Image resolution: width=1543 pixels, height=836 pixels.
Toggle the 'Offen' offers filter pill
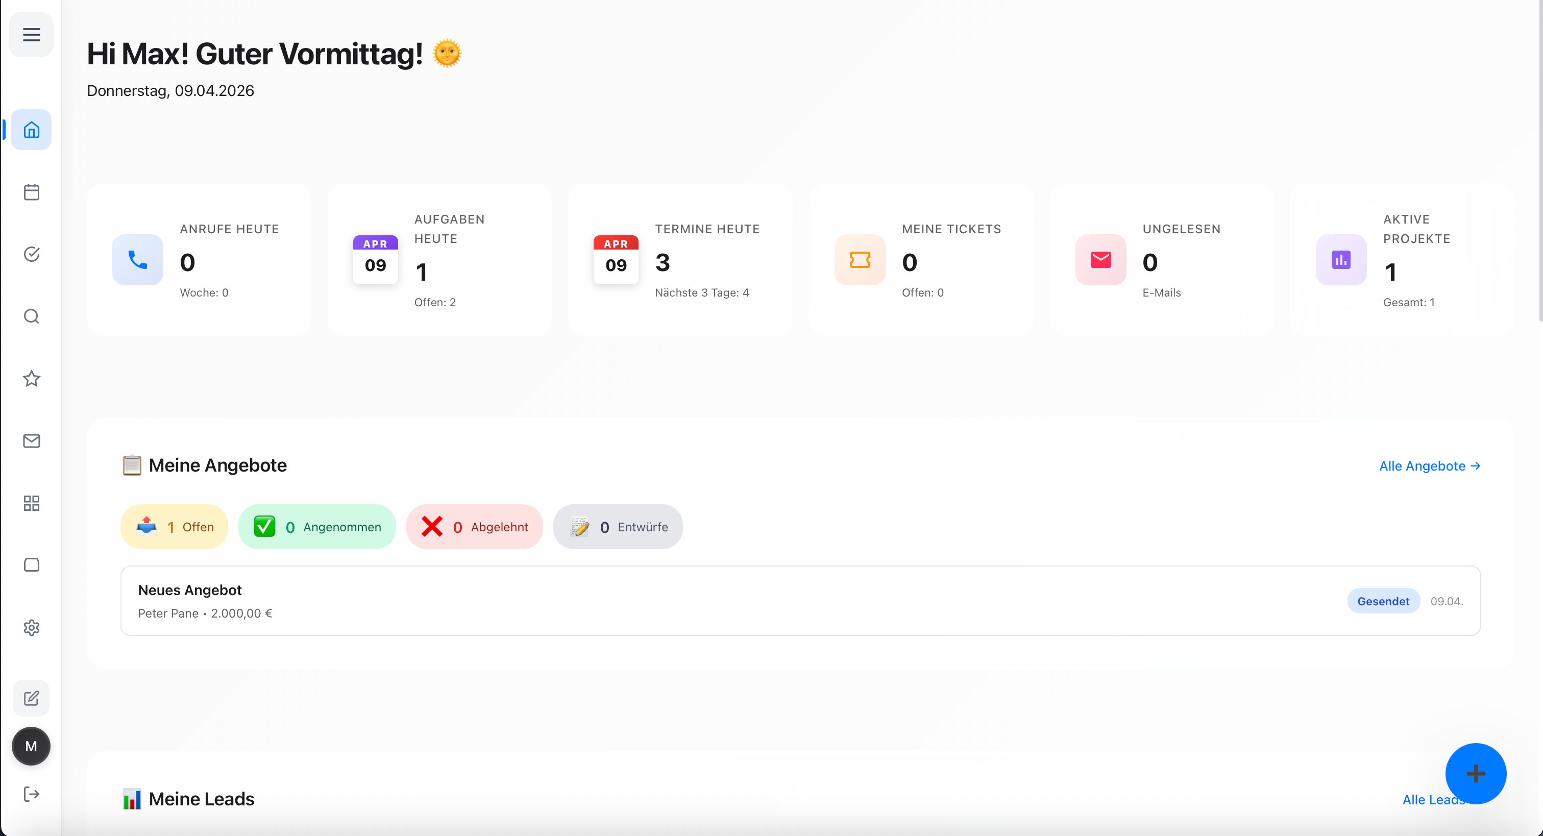(x=174, y=526)
